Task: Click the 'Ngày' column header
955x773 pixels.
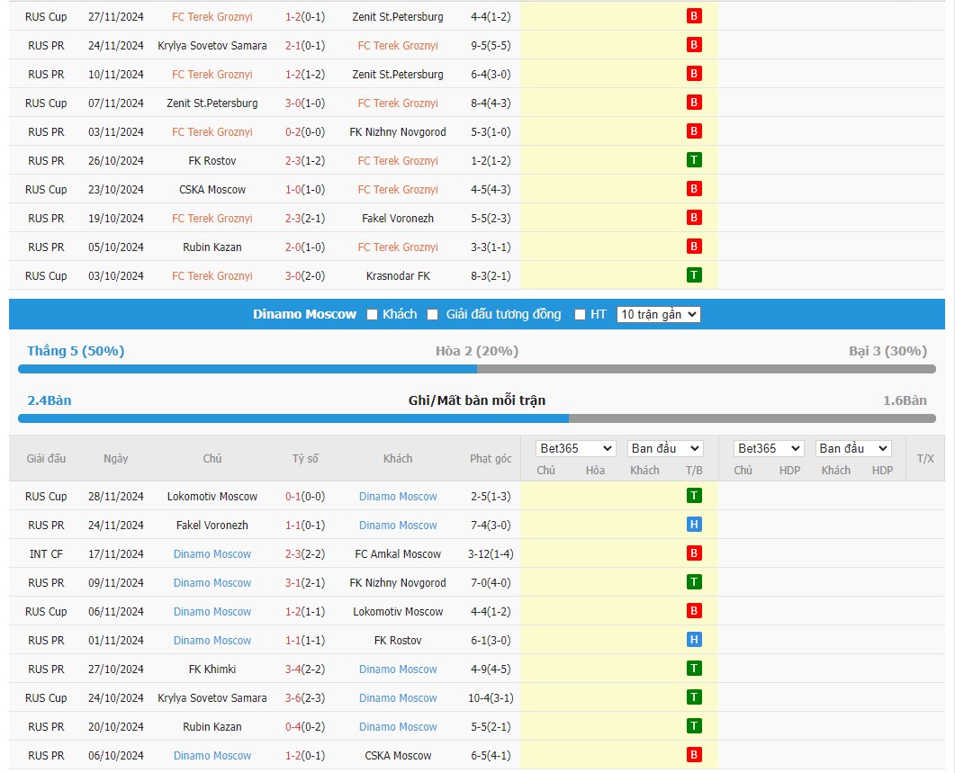Action: coord(116,459)
